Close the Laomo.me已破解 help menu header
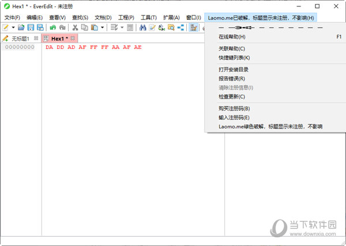346x246 pixels. pos(261,18)
